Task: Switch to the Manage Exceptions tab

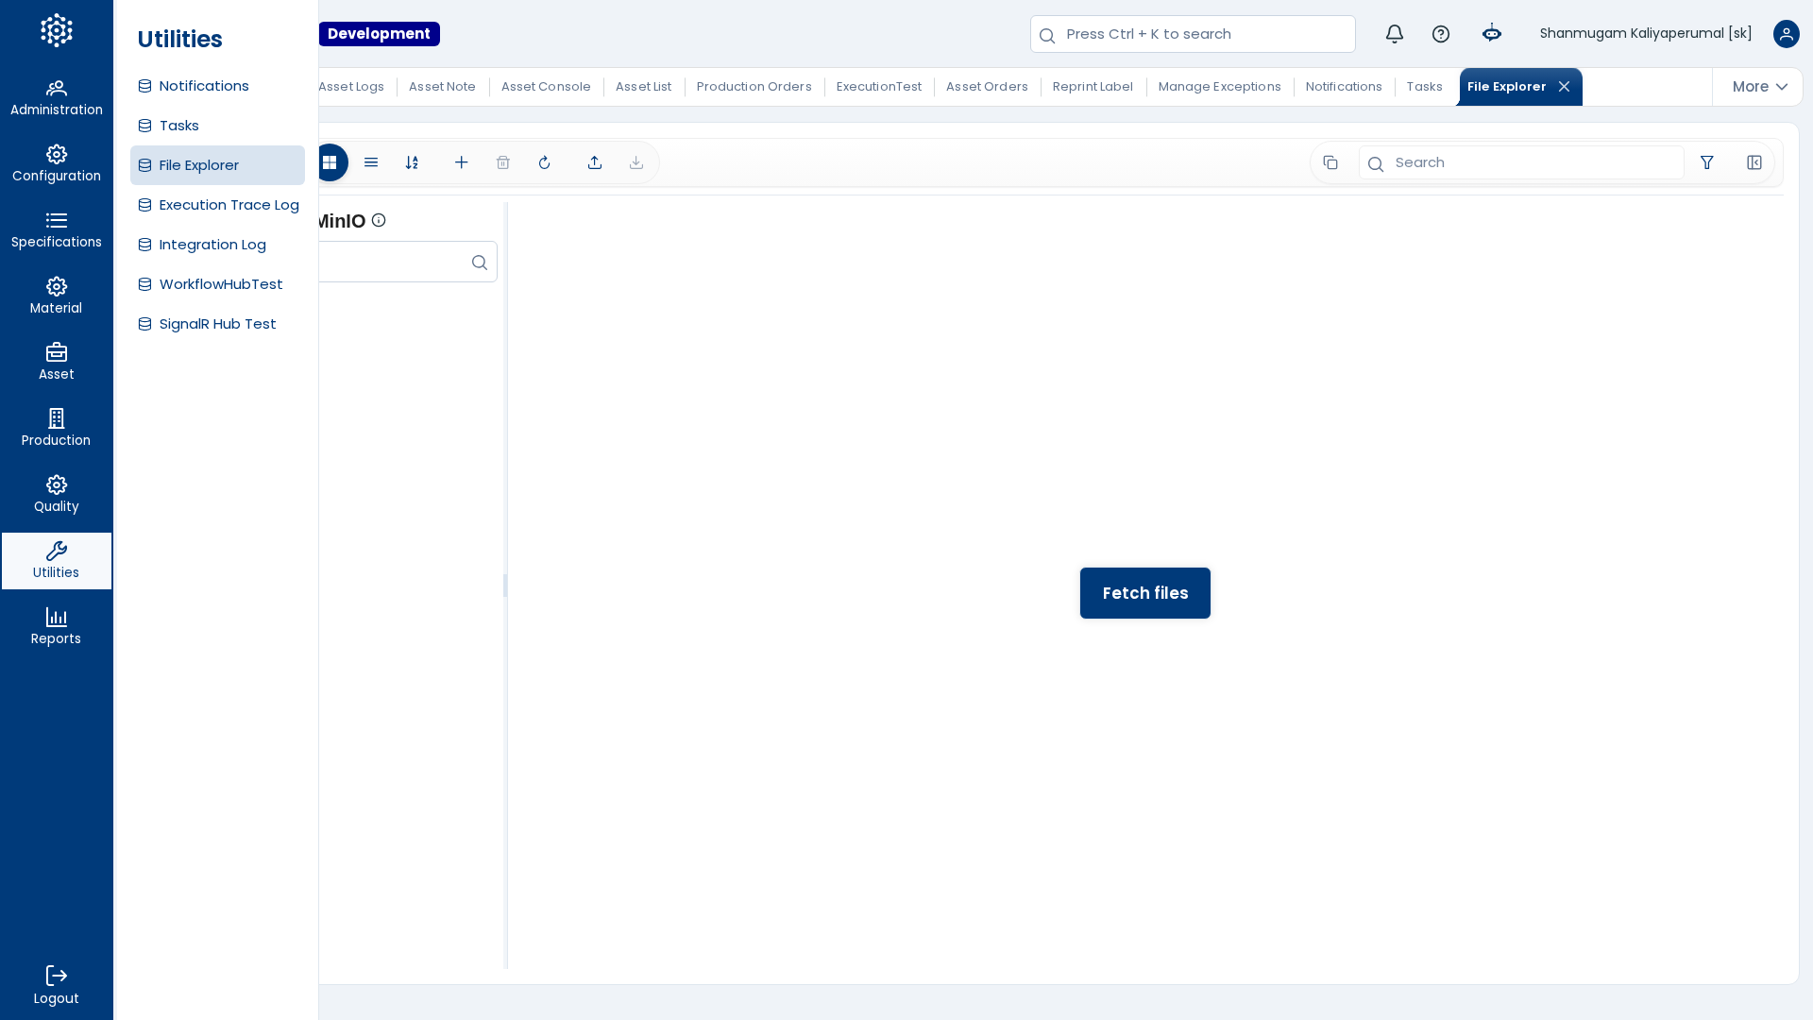Action: (x=1220, y=87)
